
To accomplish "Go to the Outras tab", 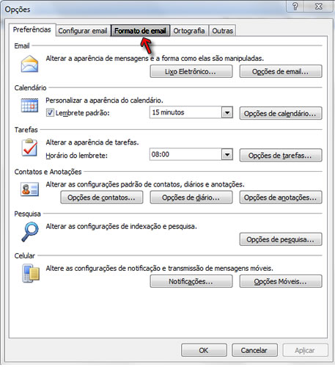I will pyautogui.click(x=222, y=31).
